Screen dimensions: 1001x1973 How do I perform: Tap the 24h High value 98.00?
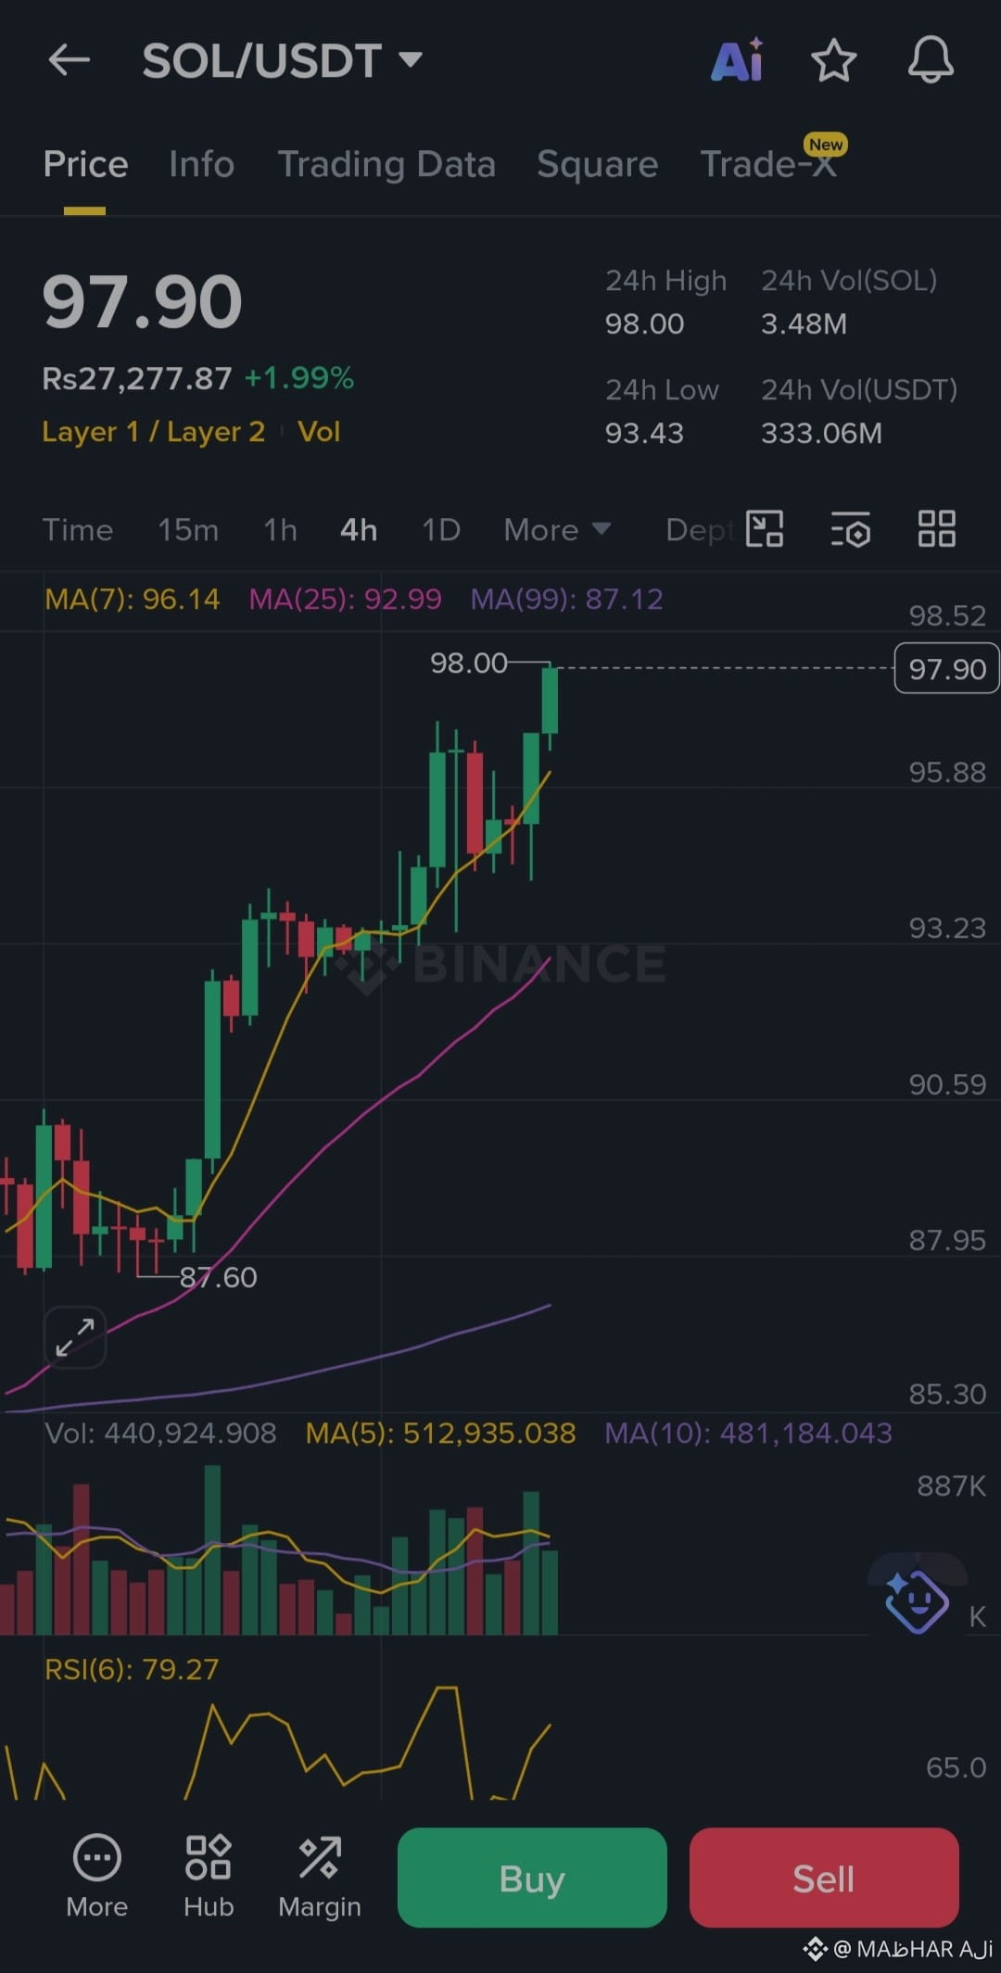click(644, 323)
